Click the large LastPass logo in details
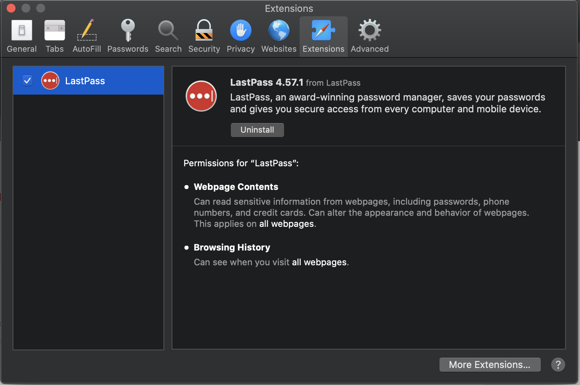 (x=201, y=96)
